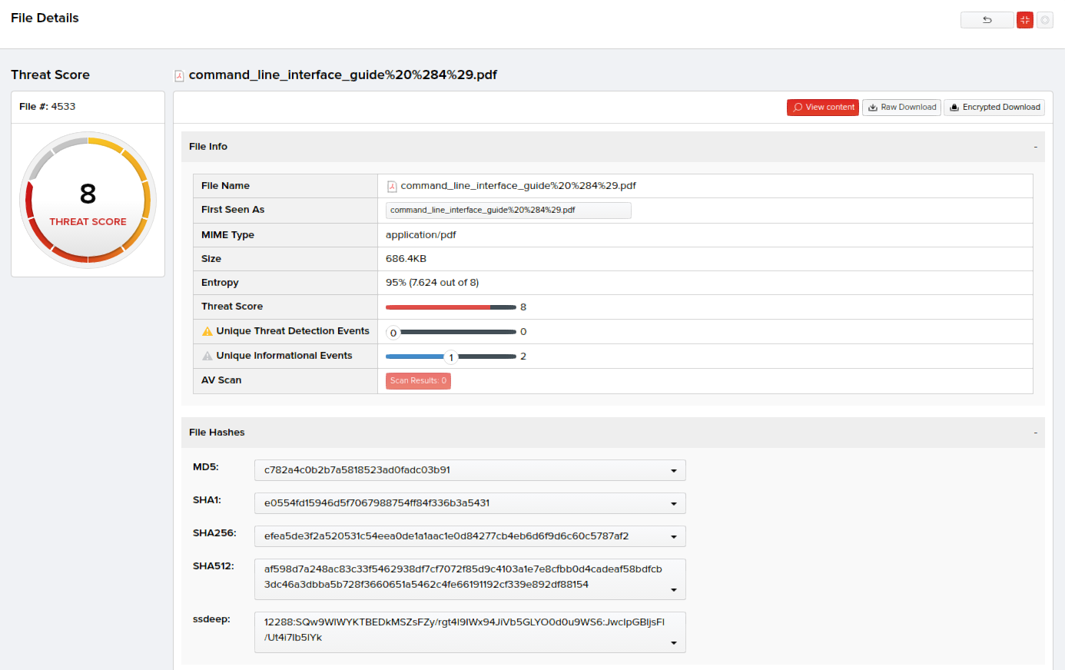The width and height of the screenshot is (1065, 670).
Task: Click the Raw Download button
Action: click(901, 108)
